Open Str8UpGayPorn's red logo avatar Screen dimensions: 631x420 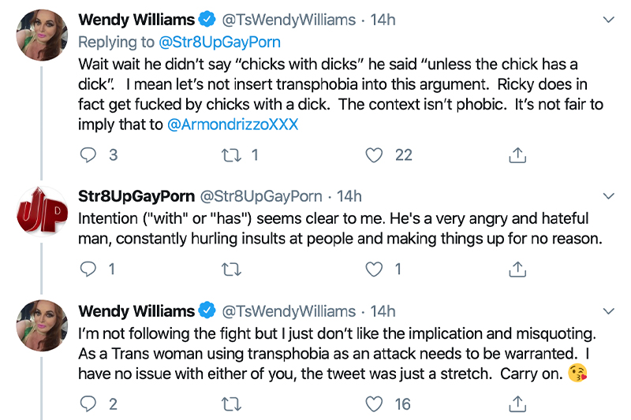tap(41, 212)
